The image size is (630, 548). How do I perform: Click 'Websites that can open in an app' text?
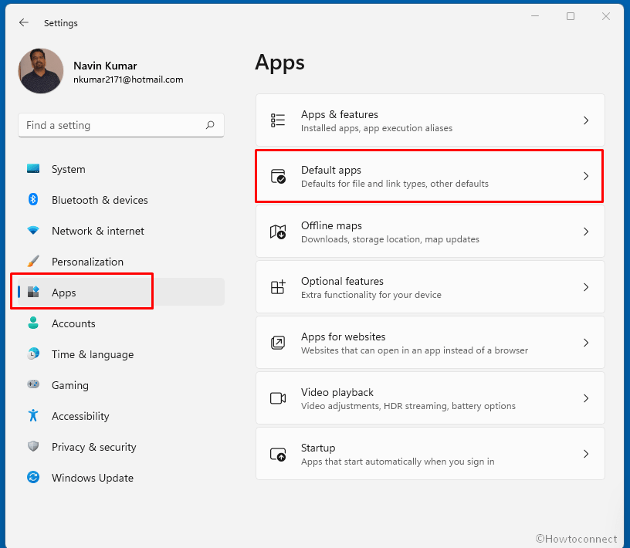pyautogui.click(x=415, y=350)
